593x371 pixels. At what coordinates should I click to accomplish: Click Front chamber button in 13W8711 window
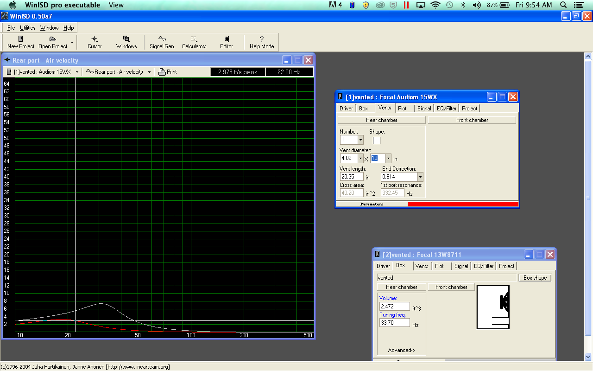click(x=451, y=287)
